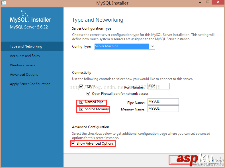The image size is (225, 168).
Task: Click the Memory Name input field
Action: pos(163,108)
